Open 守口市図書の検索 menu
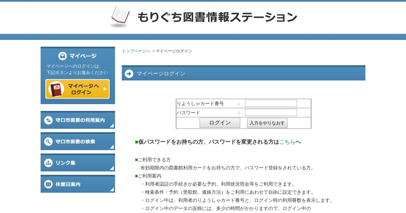The width and height of the screenshot is (406, 213). pyautogui.click(x=78, y=141)
